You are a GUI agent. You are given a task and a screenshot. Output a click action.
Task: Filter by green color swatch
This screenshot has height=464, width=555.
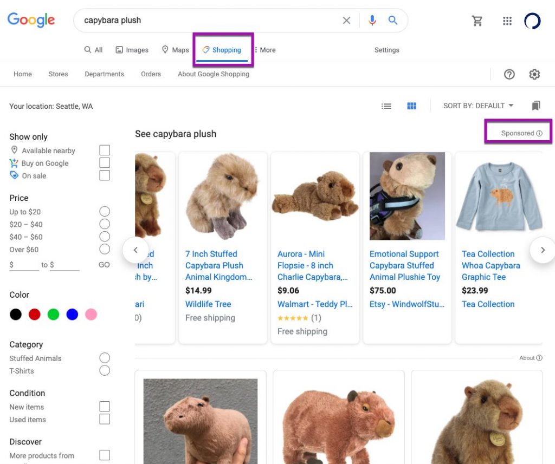[x=54, y=314]
